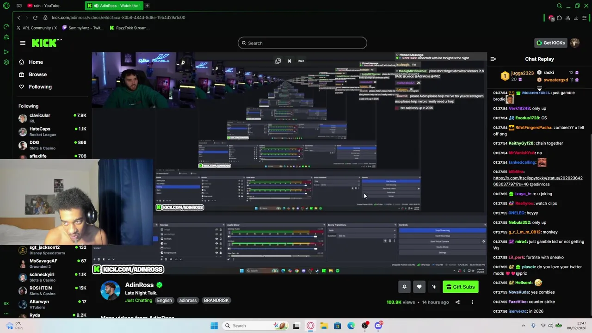
Task: Share this video via share icon
Action: [457, 302]
